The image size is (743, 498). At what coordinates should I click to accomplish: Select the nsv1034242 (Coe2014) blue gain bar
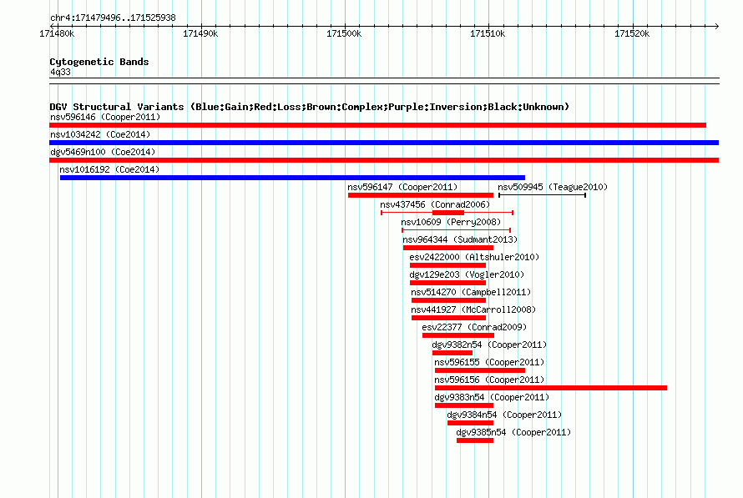coord(384,143)
